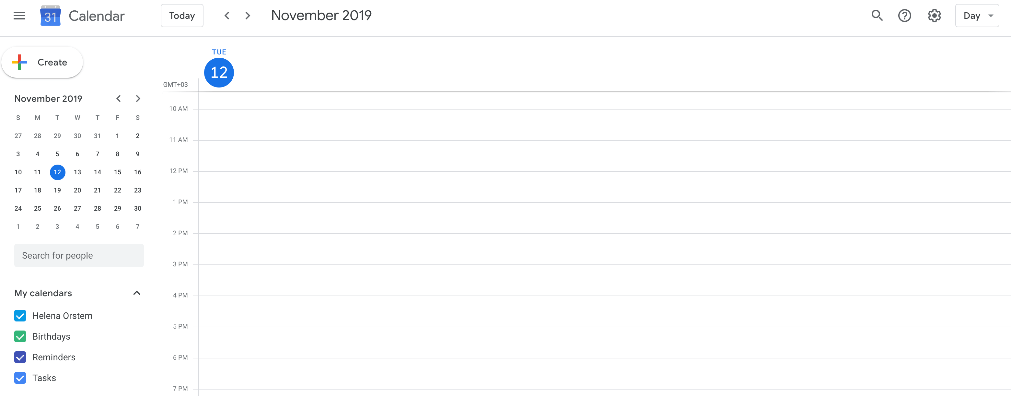The image size is (1011, 396).
Task: Go to next day arrow in header
Action: pos(248,16)
